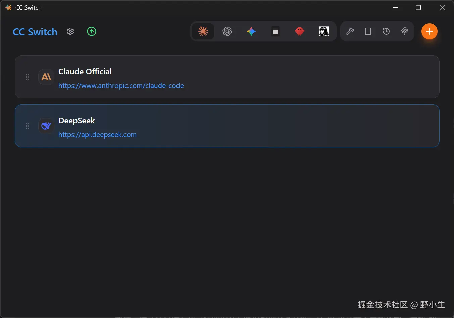Image resolution: width=454 pixels, height=318 pixels.
Task: Click the green update arrow icon
Action: (x=92, y=31)
